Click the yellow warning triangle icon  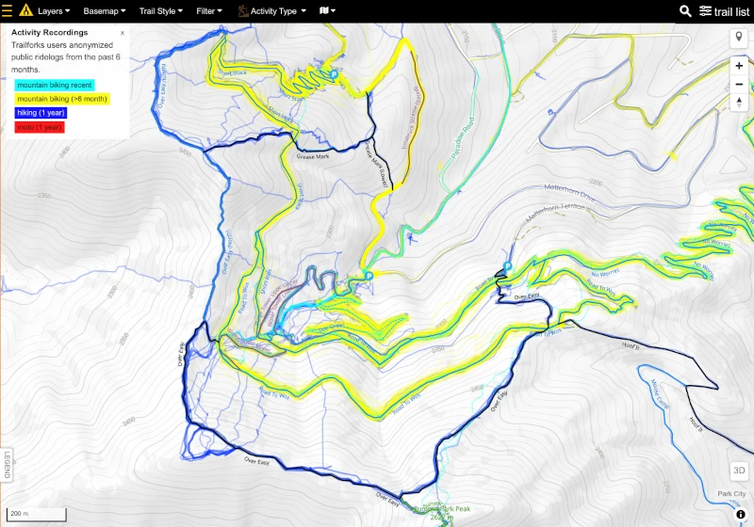26,10
